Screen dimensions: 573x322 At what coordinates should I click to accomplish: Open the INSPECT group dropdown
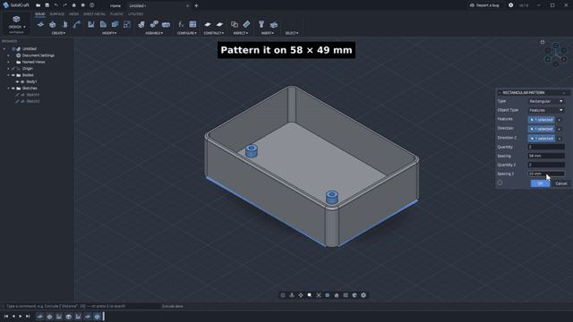click(241, 33)
